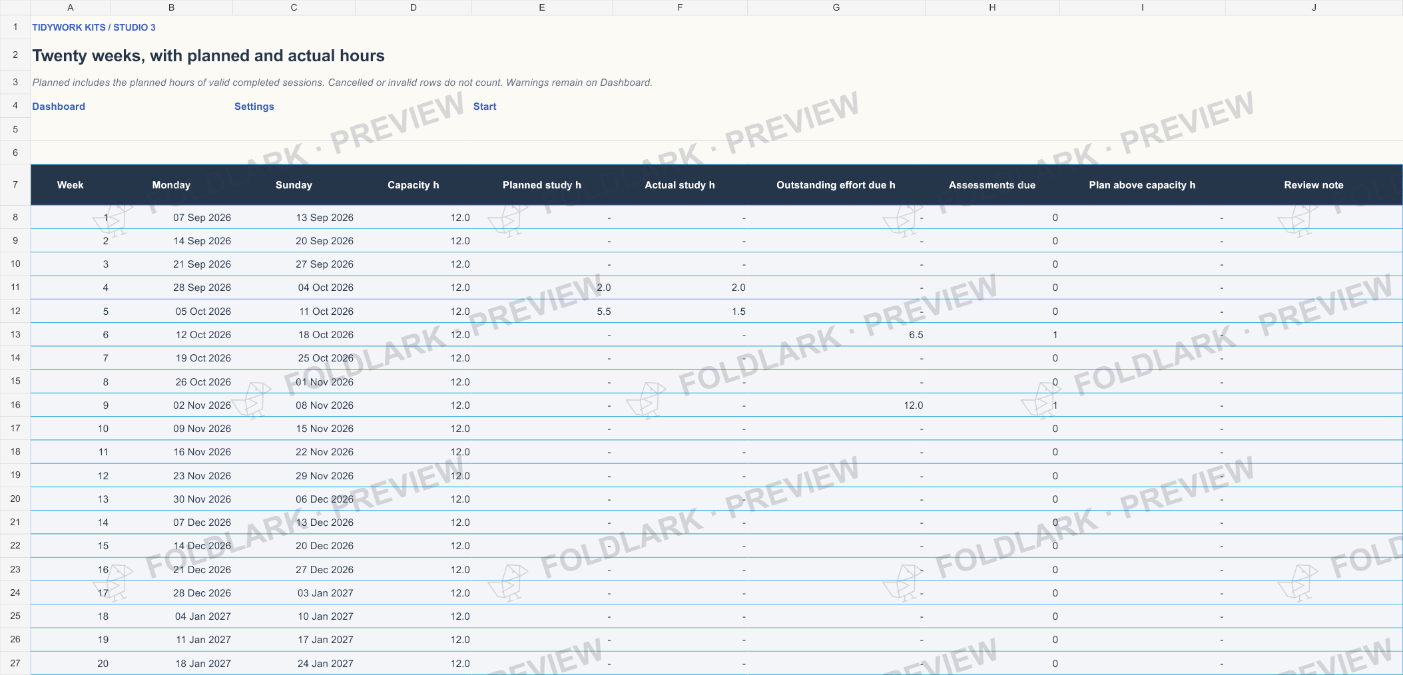
Task: Select the '18 Jan 2027' Monday cell
Action: (x=171, y=664)
